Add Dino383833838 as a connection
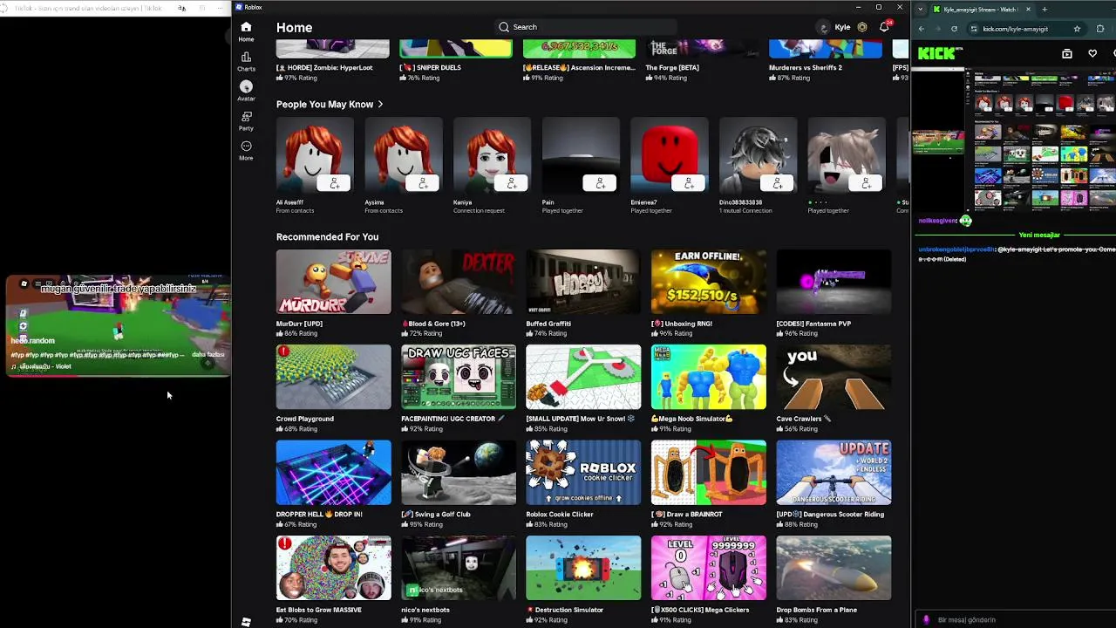This screenshot has width=1116, height=628. pos(778,183)
